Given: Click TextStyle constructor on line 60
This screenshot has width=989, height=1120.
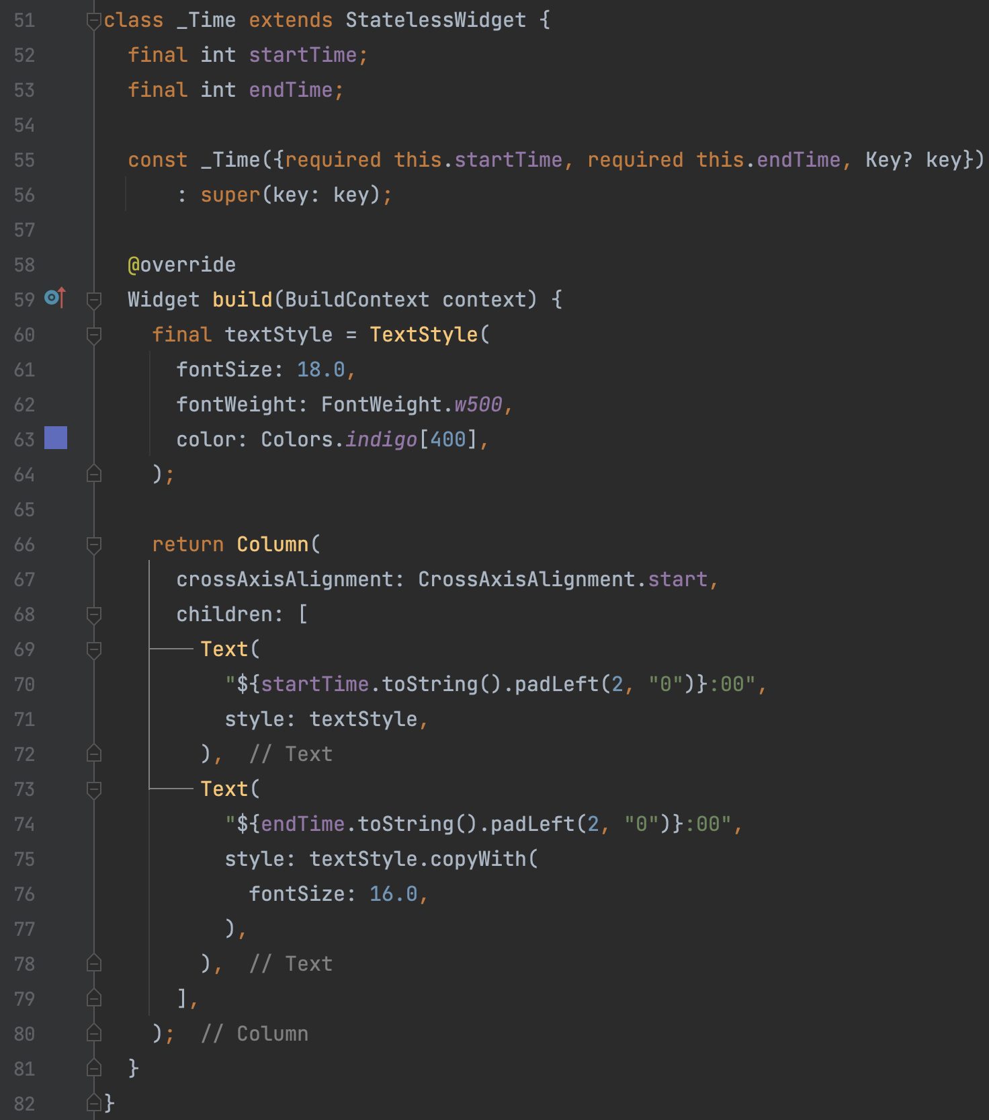Looking at the screenshot, I should coord(424,335).
